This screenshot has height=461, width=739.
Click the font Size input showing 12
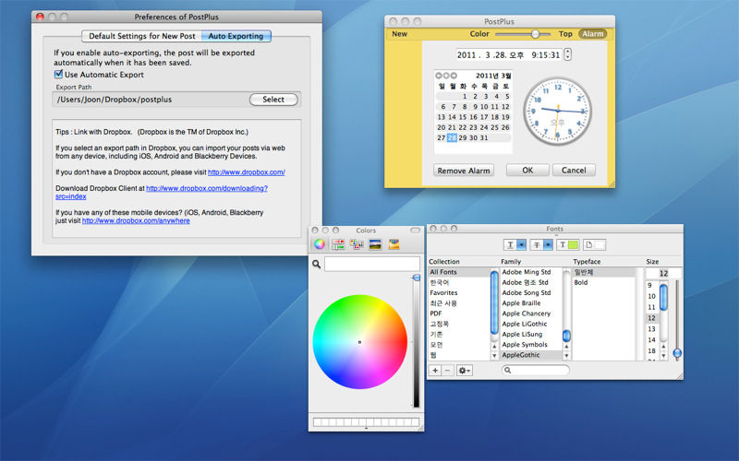click(663, 273)
